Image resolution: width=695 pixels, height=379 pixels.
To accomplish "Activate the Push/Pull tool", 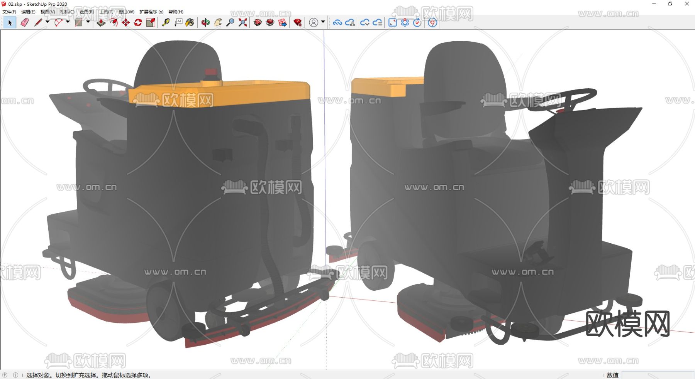I will click(101, 23).
